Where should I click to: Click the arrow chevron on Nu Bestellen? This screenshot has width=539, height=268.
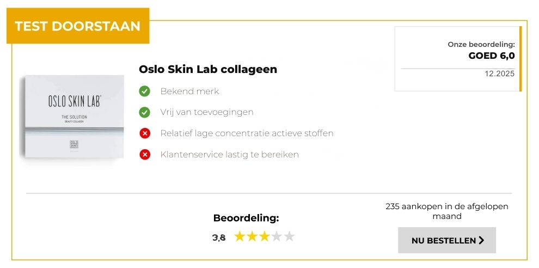pyautogui.click(x=481, y=240)
